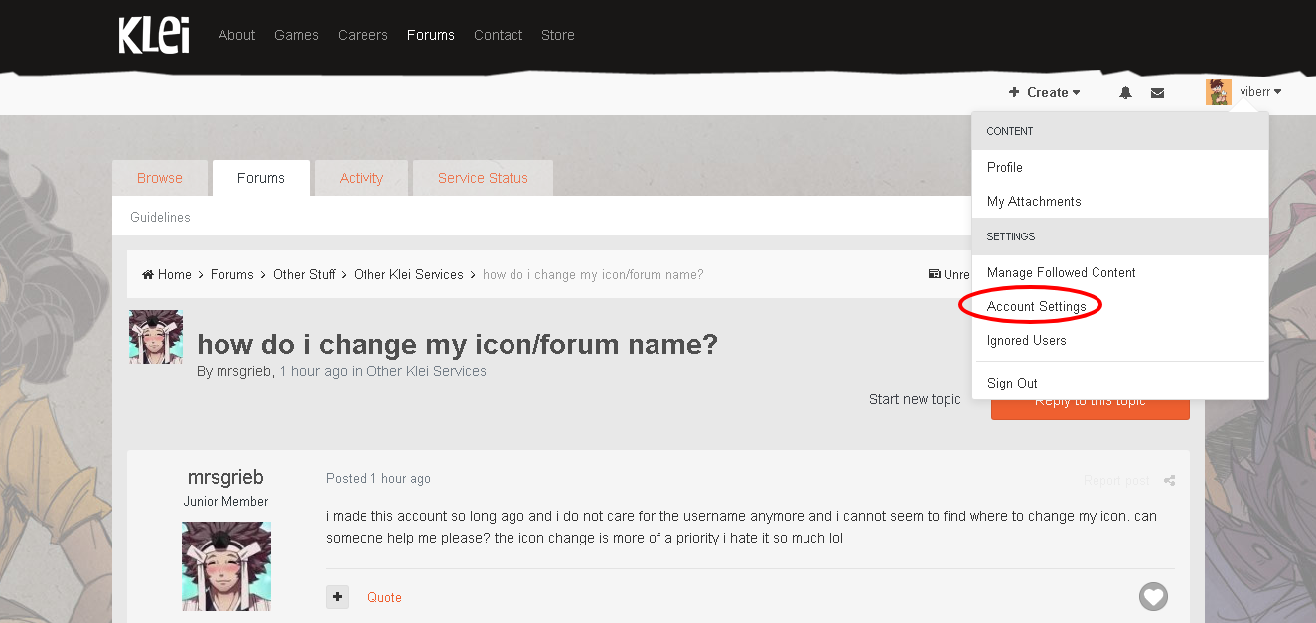Open the Guidelines link
The image size is (1316, 623).
coord(160,217)
